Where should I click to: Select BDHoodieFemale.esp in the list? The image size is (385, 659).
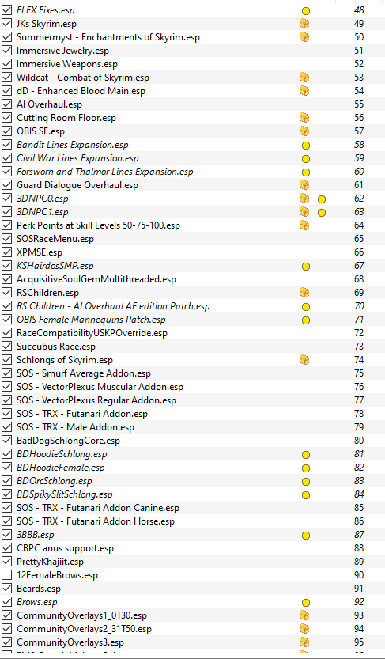[61, 468]
